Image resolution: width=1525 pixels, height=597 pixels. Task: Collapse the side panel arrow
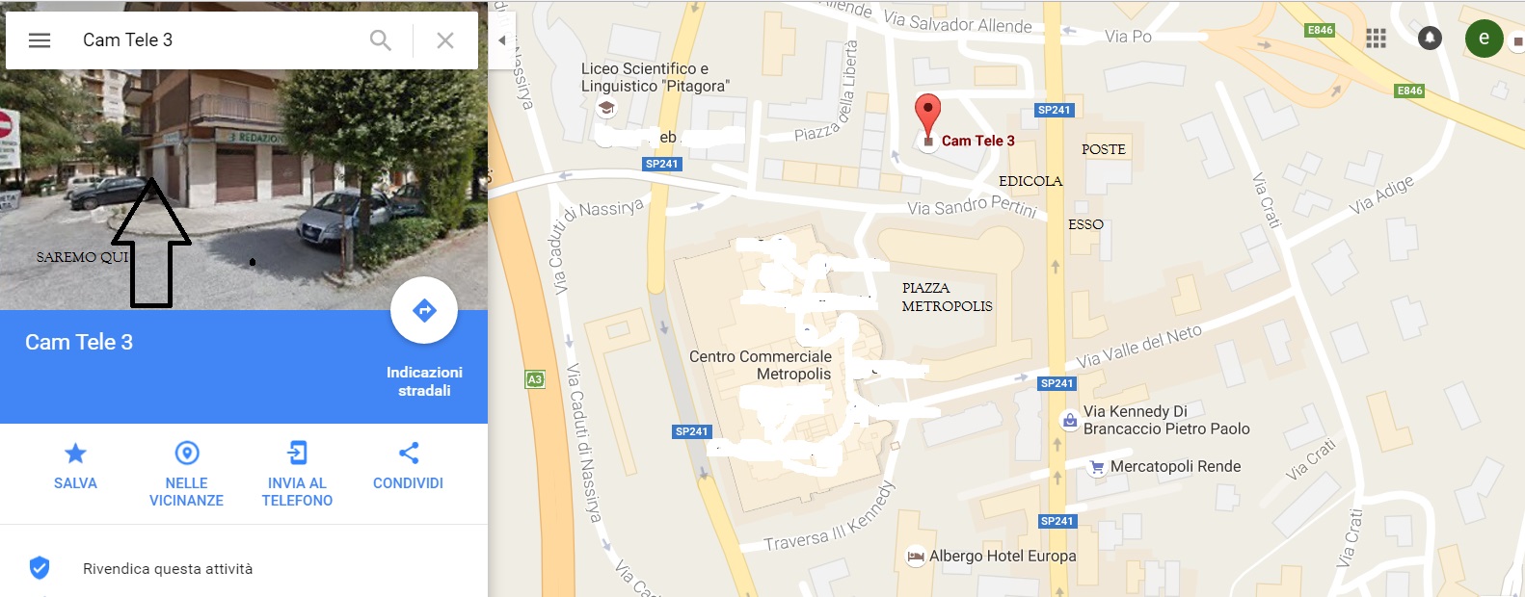point(501,40)
